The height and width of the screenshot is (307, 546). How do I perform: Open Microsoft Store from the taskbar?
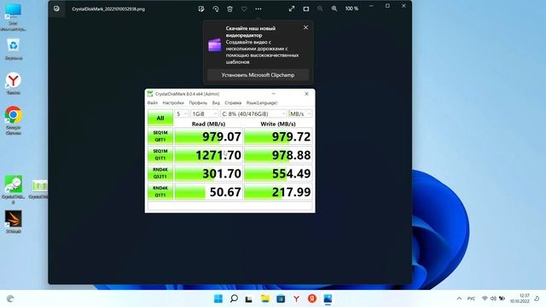(x=281, y=298)
